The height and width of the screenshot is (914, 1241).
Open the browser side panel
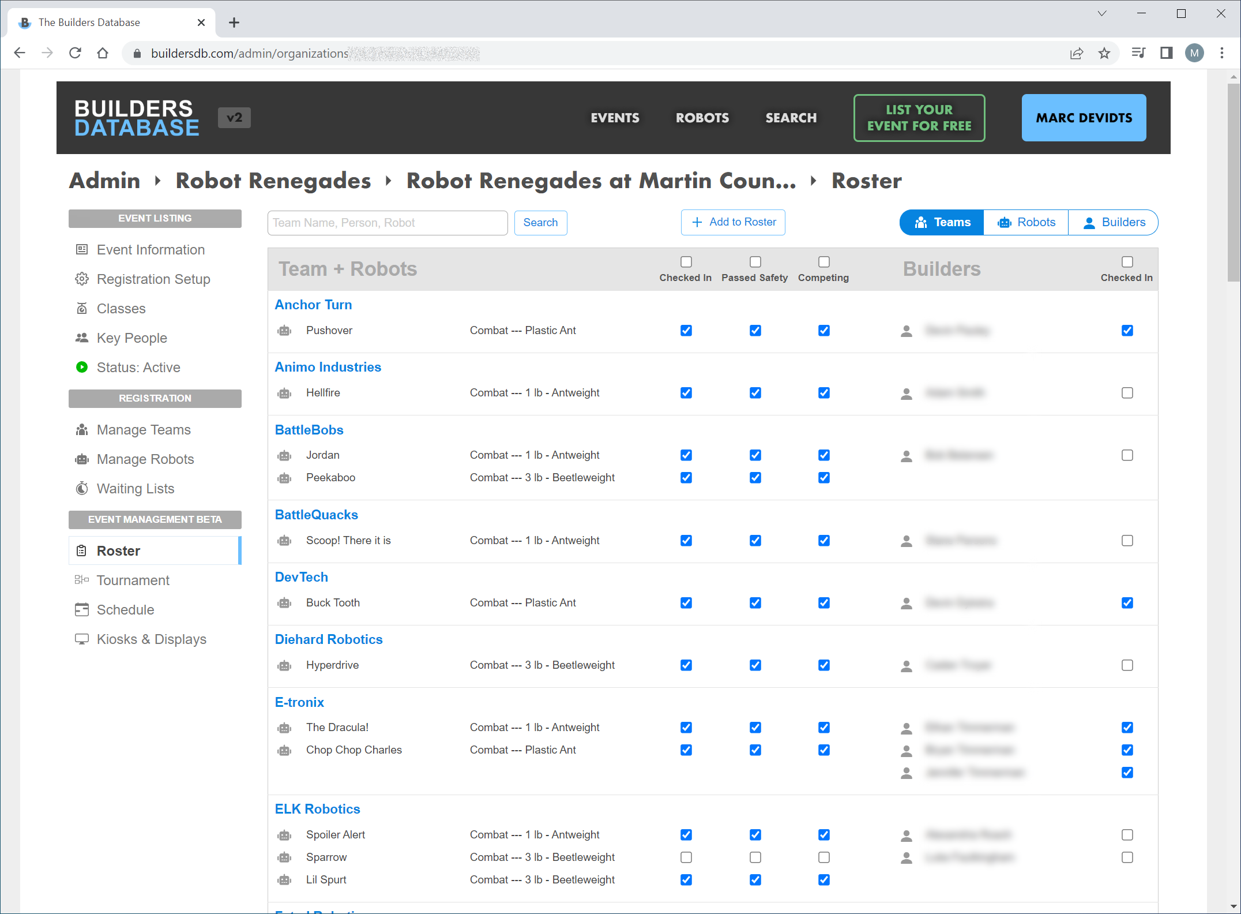[1167, 53]
